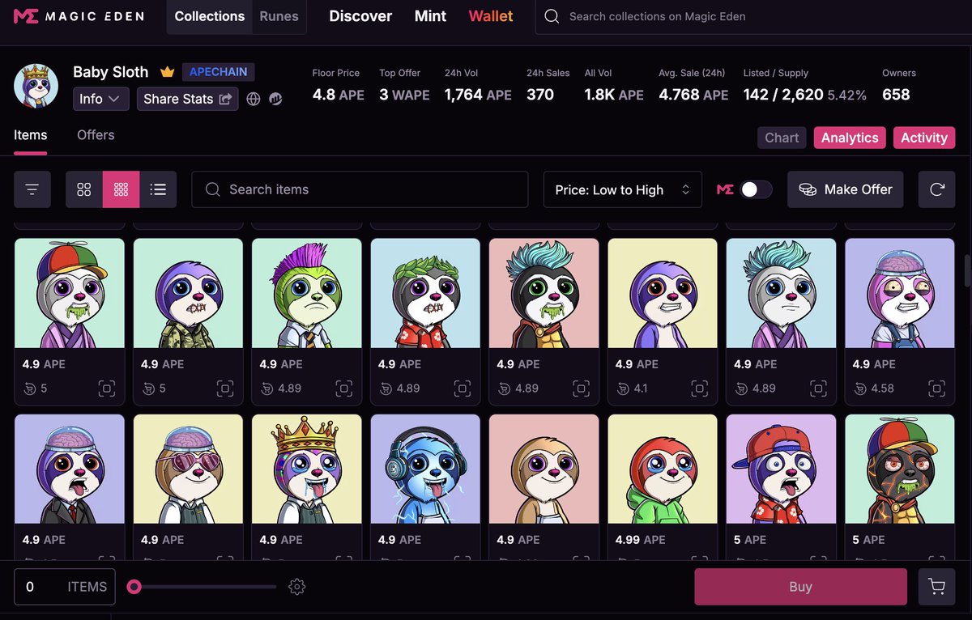Open the Discover menu
Viewport: 972px width, 620px height.
360,16
